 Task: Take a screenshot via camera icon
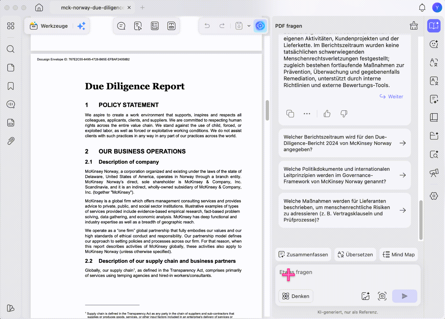click(x=382, y=296)
